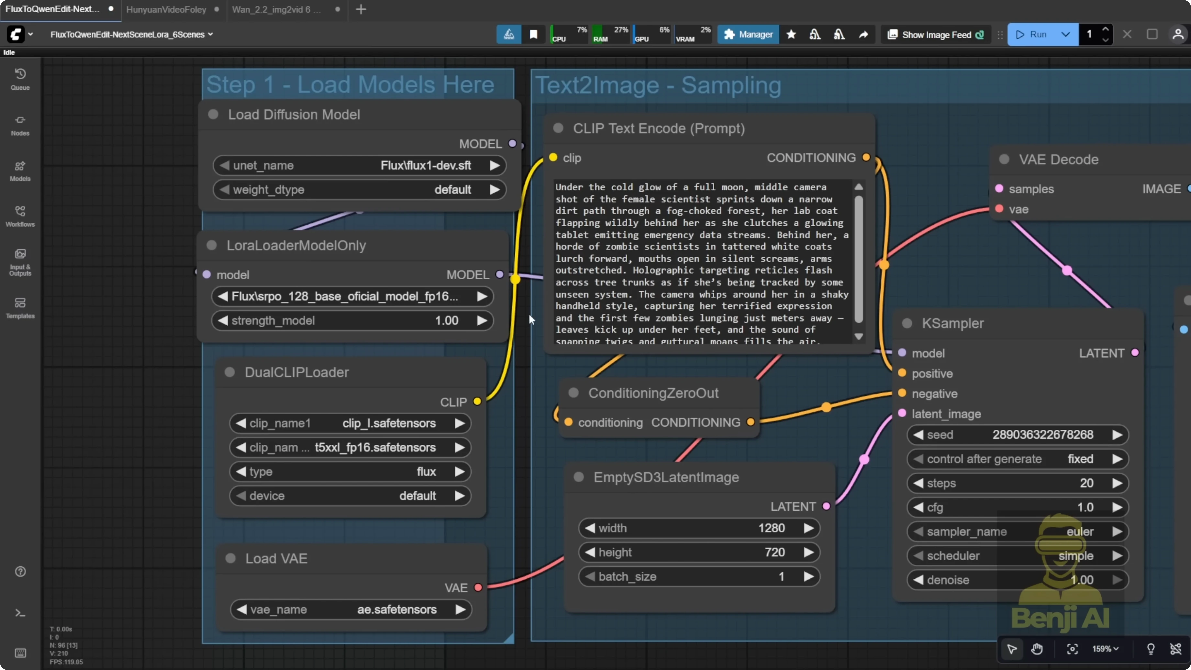The height and width of the screenshot is (670, 1191).
Task: Open the Templates sidebar panel
Action: coord(20,307)
